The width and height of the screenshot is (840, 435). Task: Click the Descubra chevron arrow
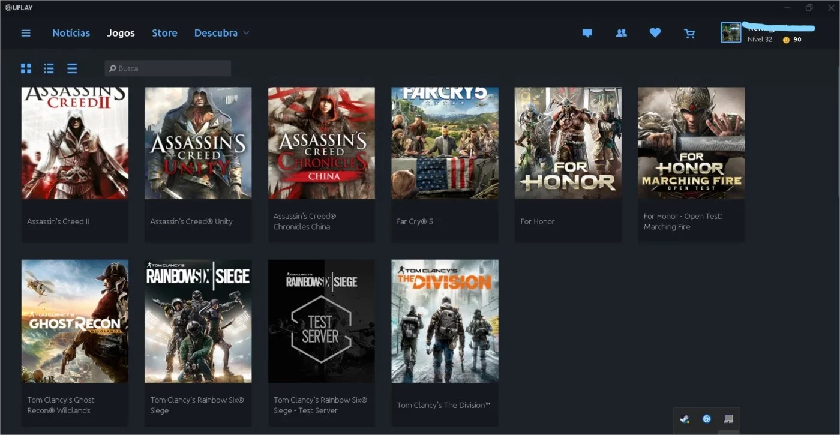tap(246, 33)
